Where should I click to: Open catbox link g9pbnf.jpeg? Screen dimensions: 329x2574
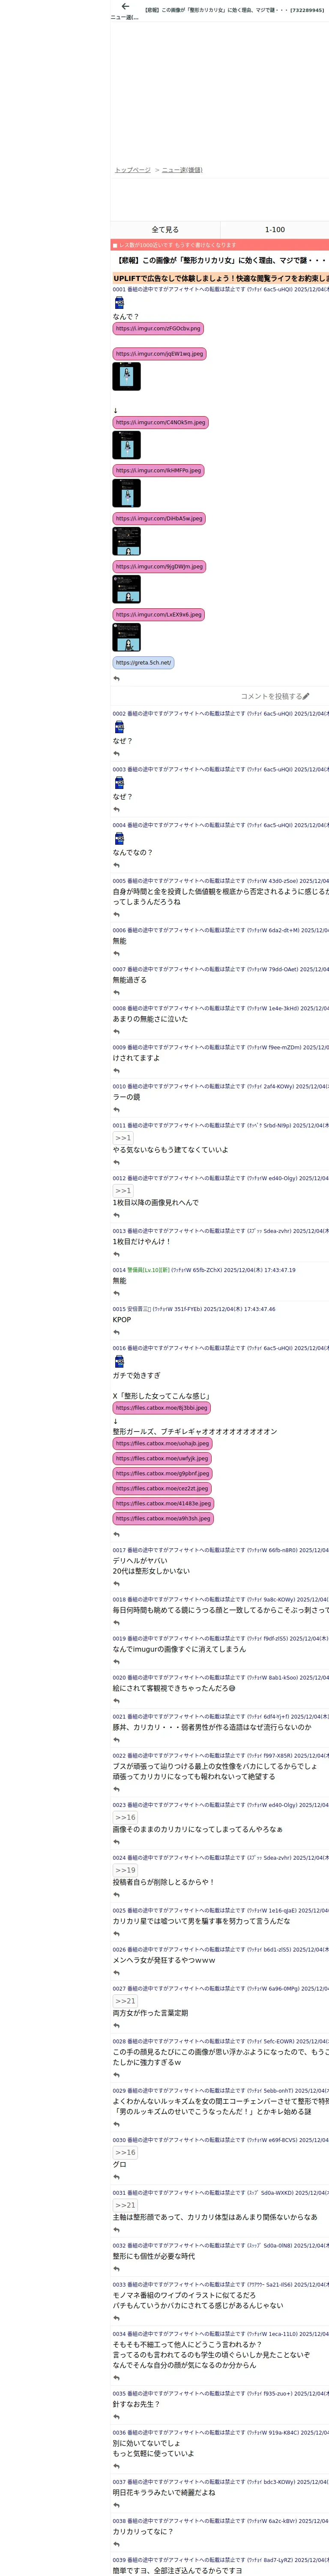(x=162, y=1474)
